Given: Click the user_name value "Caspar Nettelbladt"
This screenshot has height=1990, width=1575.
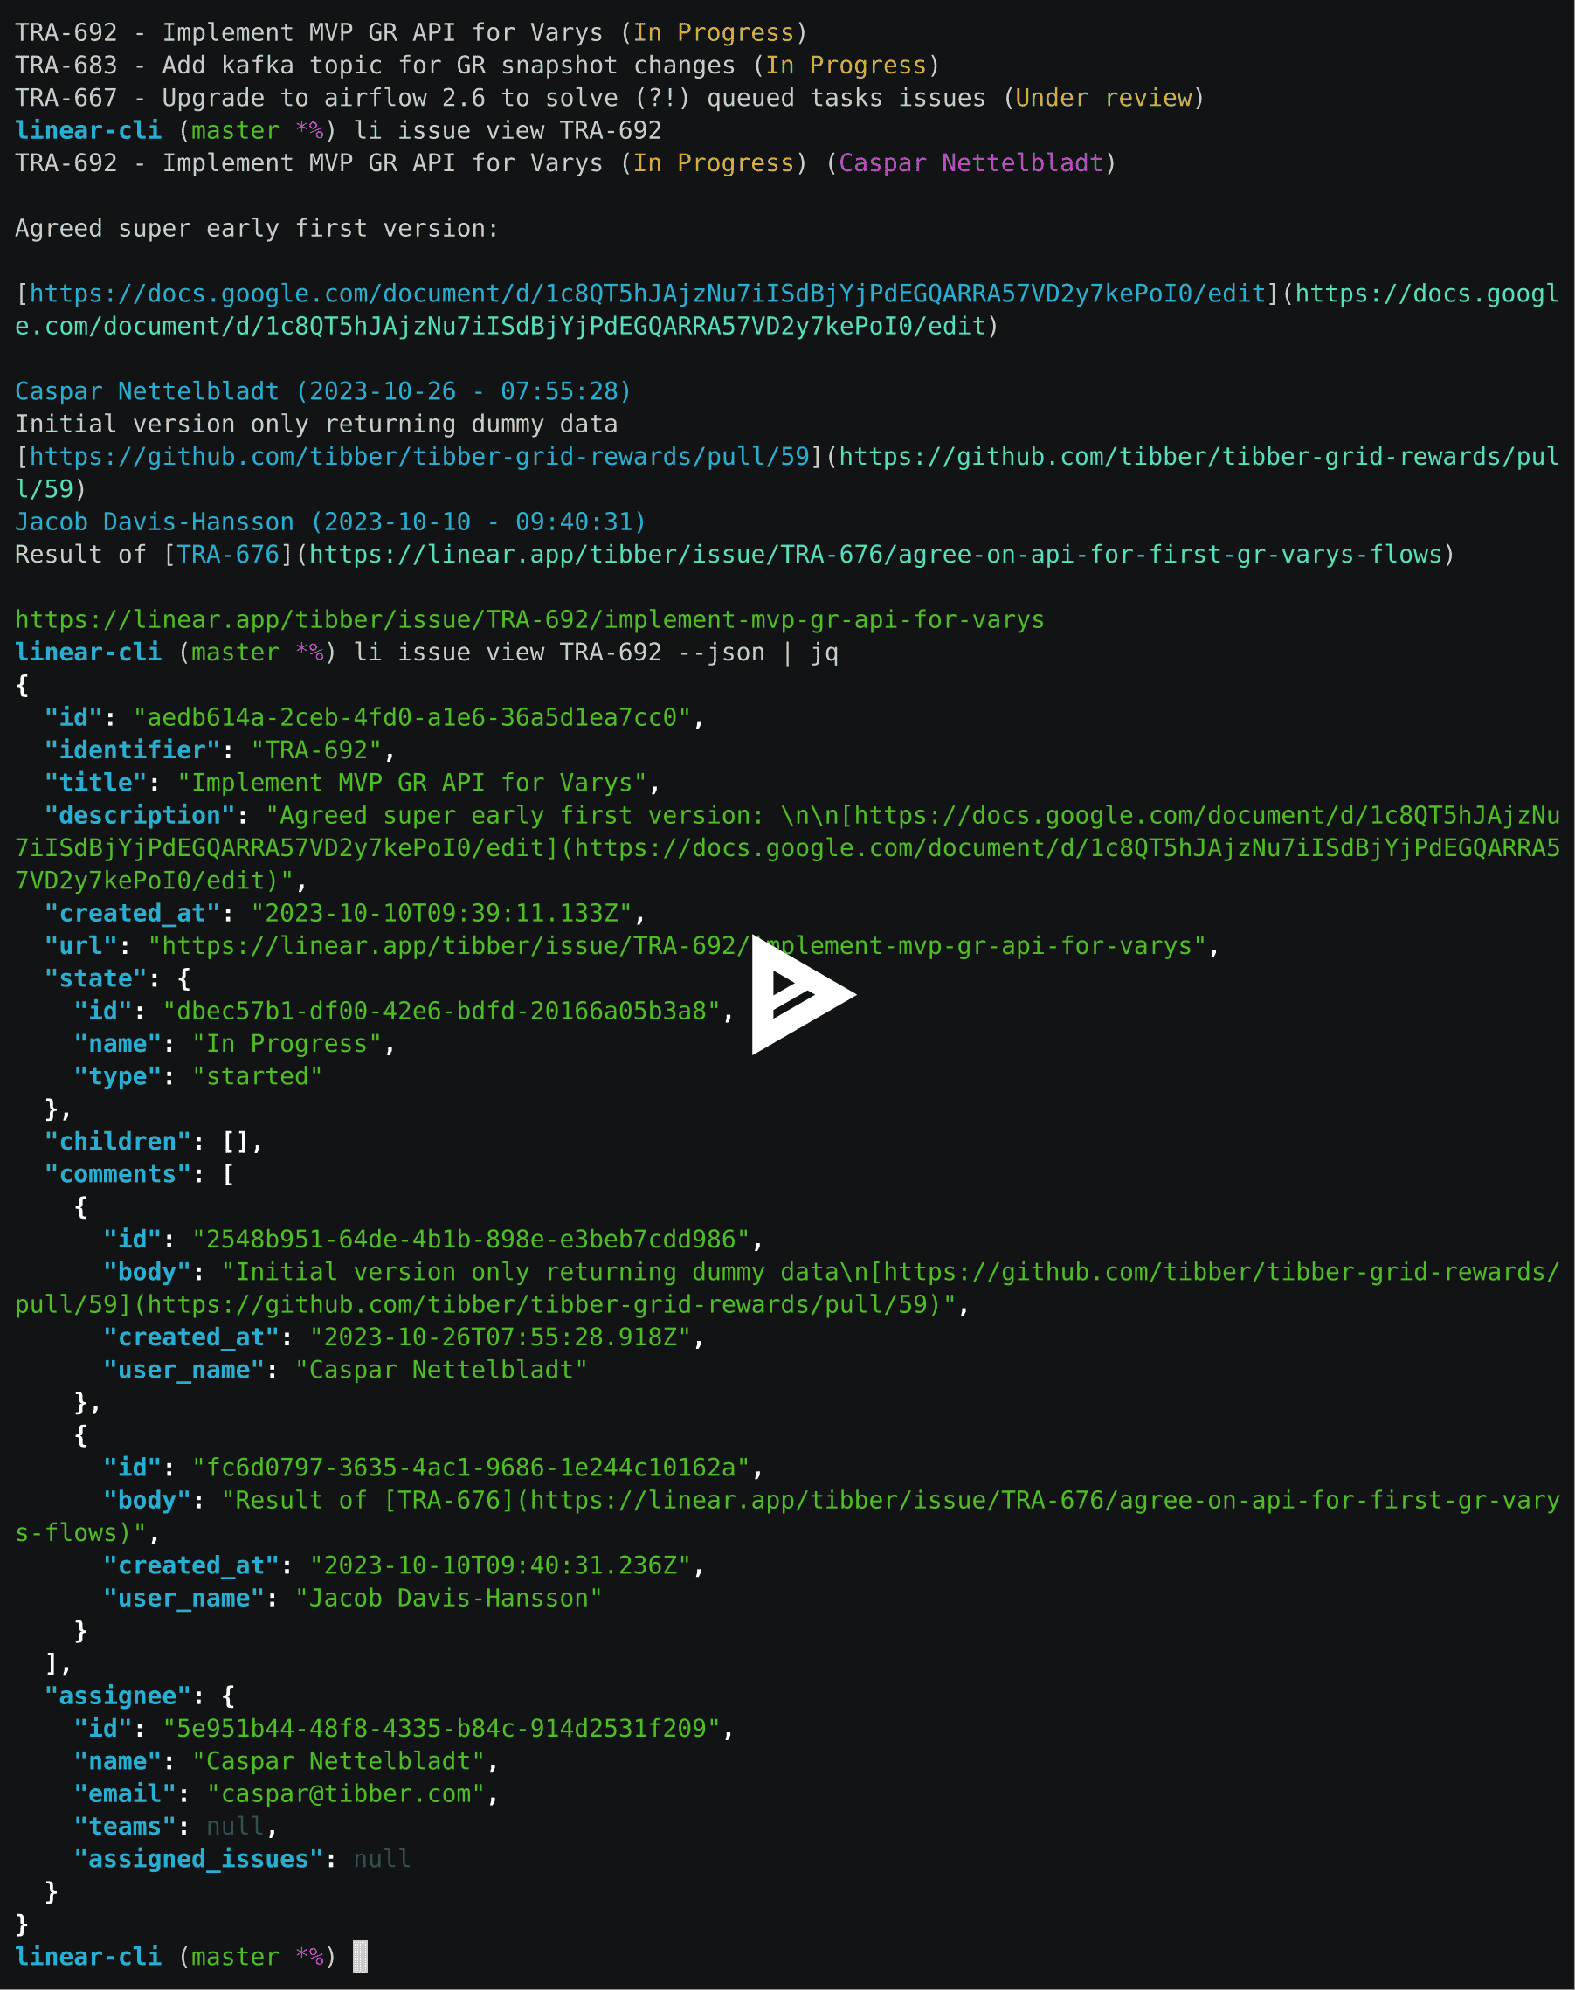Looking at the screenshot, I should pos(442,1370).
